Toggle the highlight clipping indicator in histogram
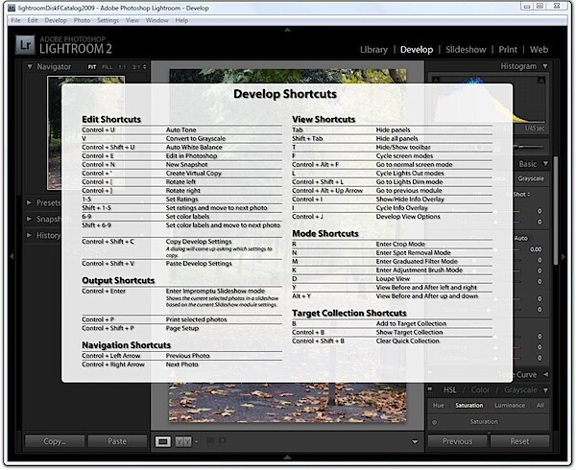This screenshot has width=576, height=470. click(541, 80)
